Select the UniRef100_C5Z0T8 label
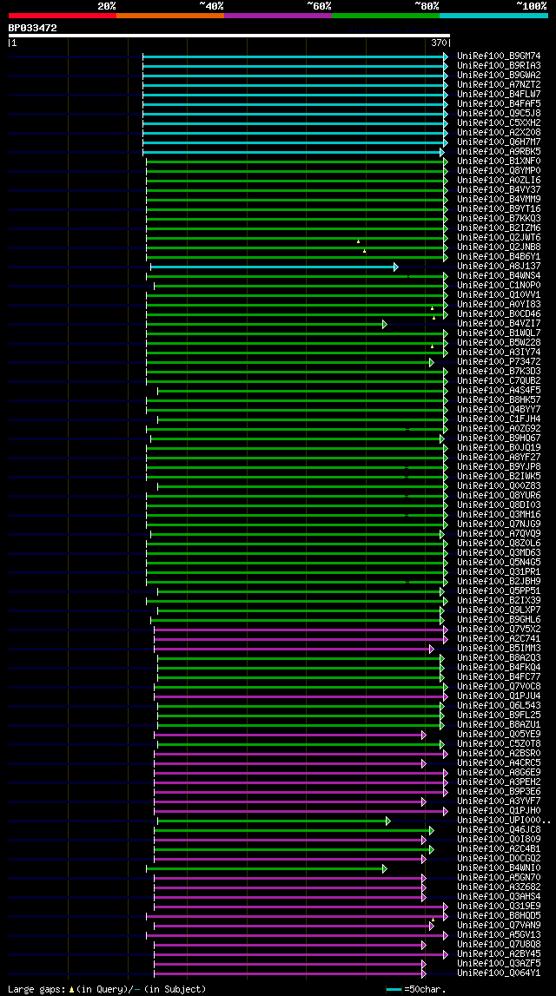 tap(499, 744)
